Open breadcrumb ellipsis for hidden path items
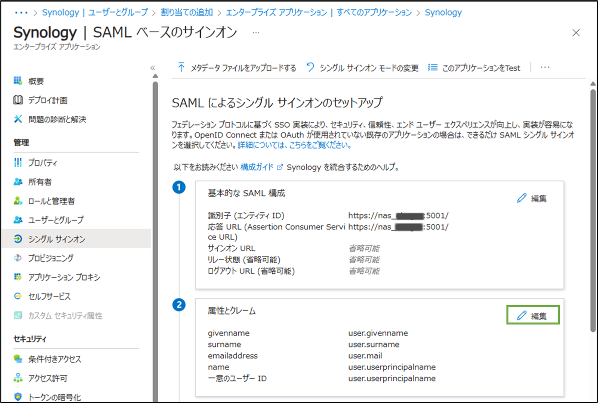 coord(22,12)
